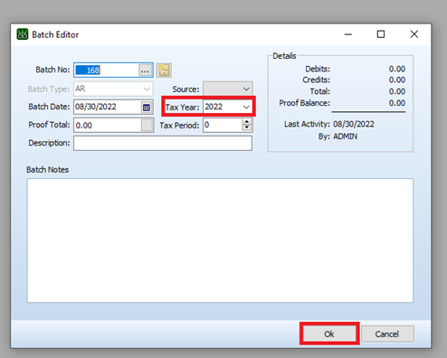Increase the Tax Period value

pyautogui.click(x=247, y=122)
